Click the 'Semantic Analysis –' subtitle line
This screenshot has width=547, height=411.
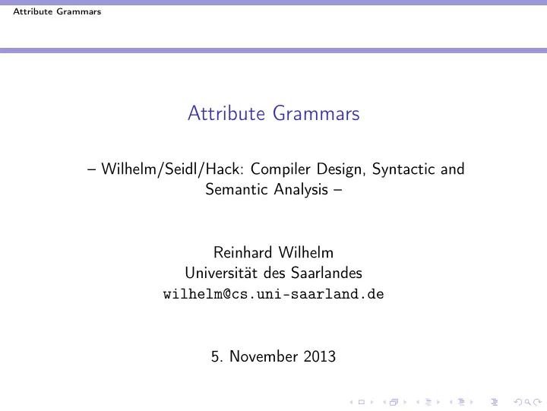[x=273, y=189]
